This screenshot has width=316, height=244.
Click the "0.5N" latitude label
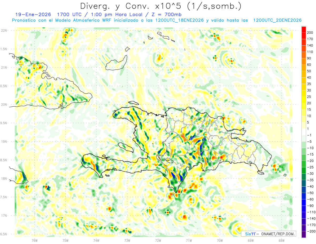pos(3,86)
